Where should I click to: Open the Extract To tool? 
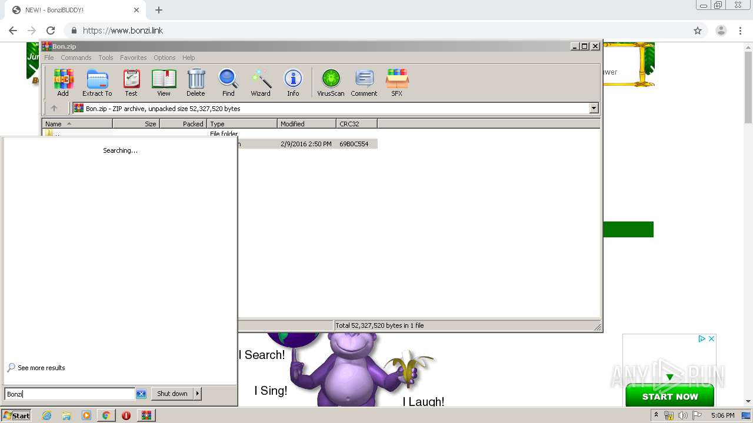coord(97,82)
